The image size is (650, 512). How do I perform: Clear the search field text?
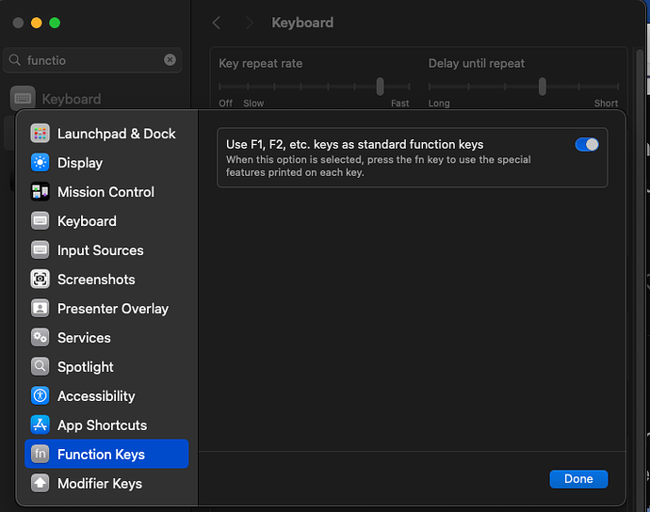[x=170, y=59]
